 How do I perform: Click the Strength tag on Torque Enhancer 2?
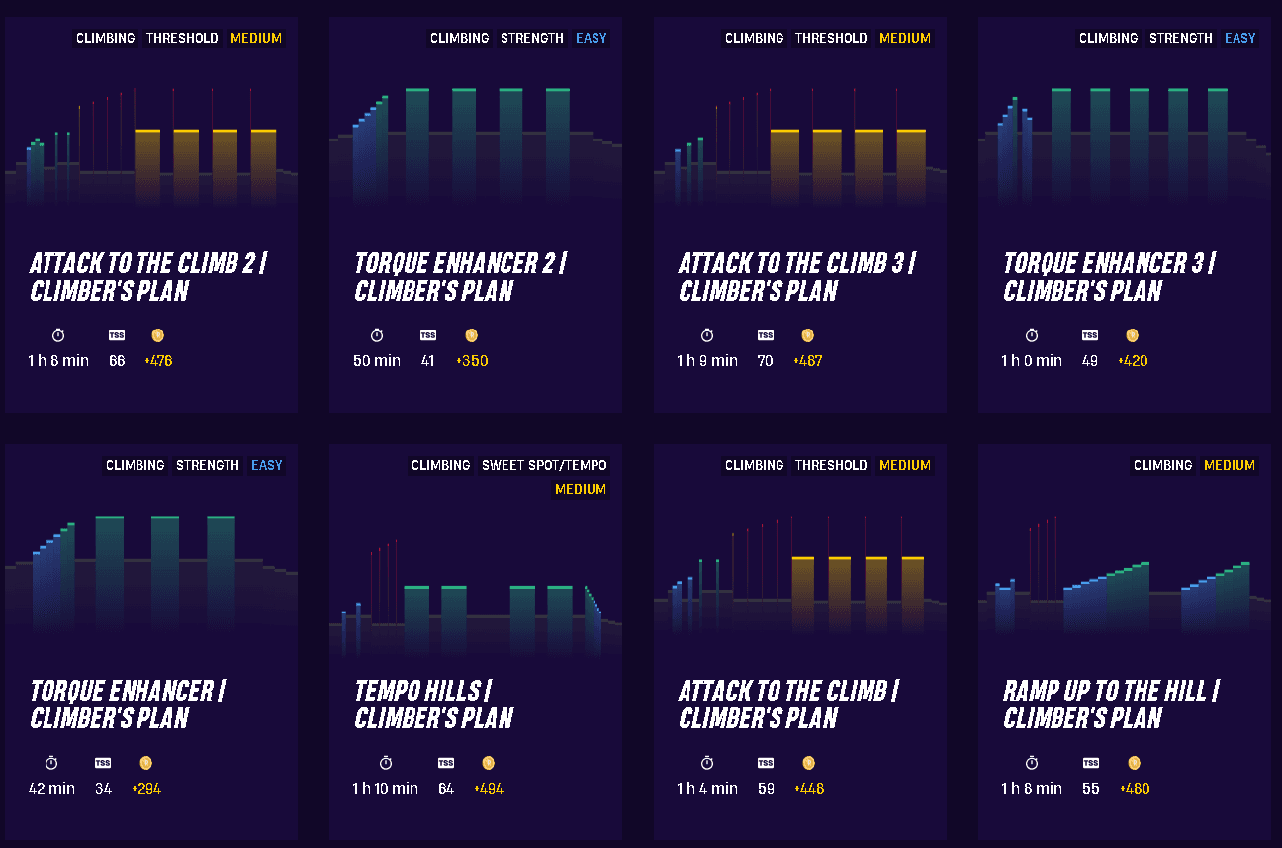[532, 38]
